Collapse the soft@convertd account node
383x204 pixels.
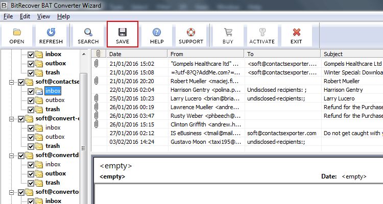(x=11, y=156)
